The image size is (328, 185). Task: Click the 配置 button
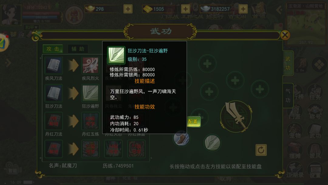point(193,121)
